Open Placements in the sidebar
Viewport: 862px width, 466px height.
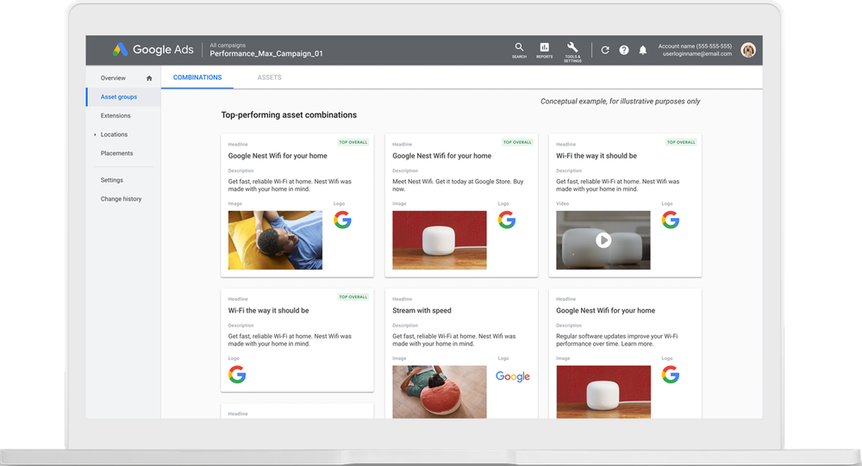pyautogui.click(x=116, y=153)
